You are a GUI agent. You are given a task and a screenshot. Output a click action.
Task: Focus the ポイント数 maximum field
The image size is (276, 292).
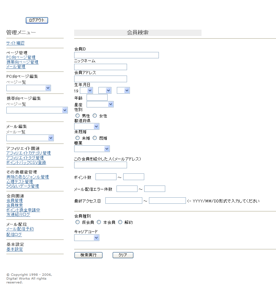(x=134, y=177)
